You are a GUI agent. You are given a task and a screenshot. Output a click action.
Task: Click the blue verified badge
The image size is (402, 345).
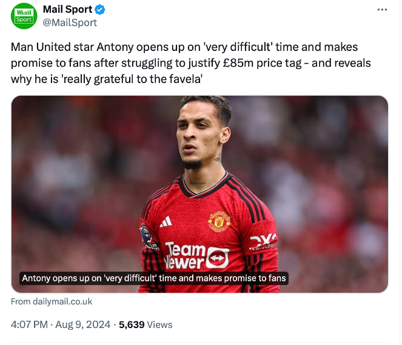point(99,10)
